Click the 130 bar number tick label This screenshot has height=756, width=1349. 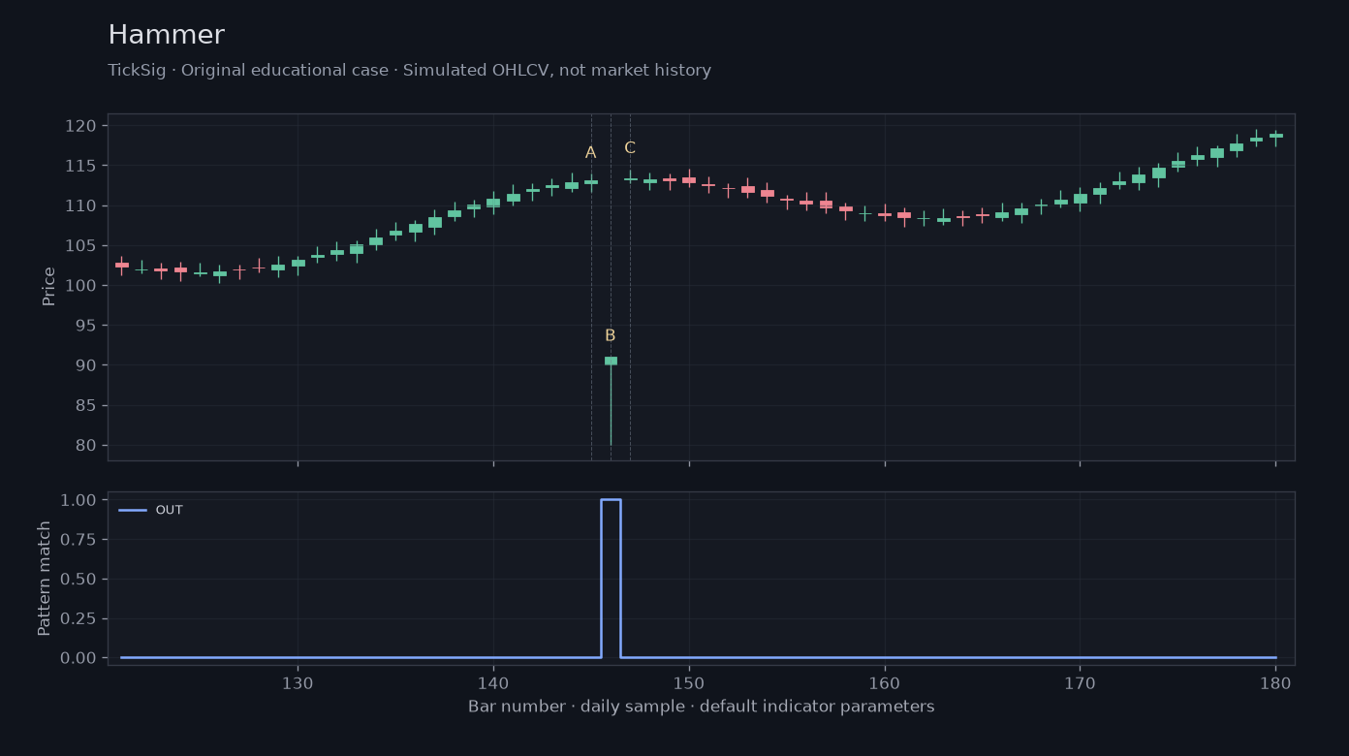point(298,682)
